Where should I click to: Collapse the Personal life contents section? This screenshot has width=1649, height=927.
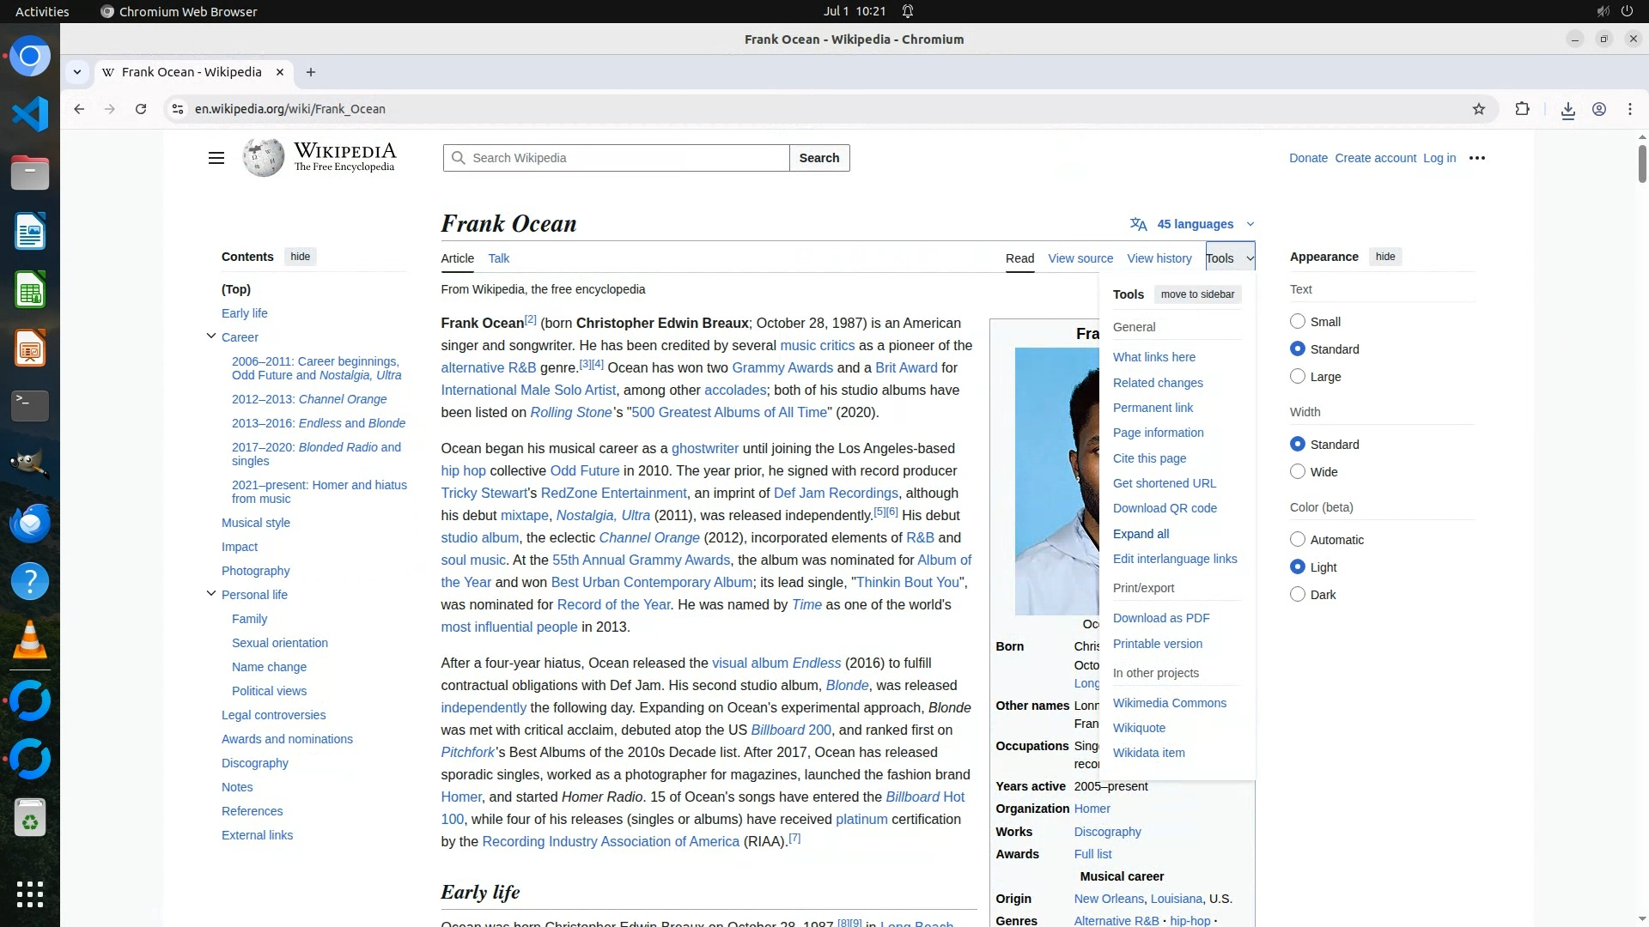click(211, 594)
